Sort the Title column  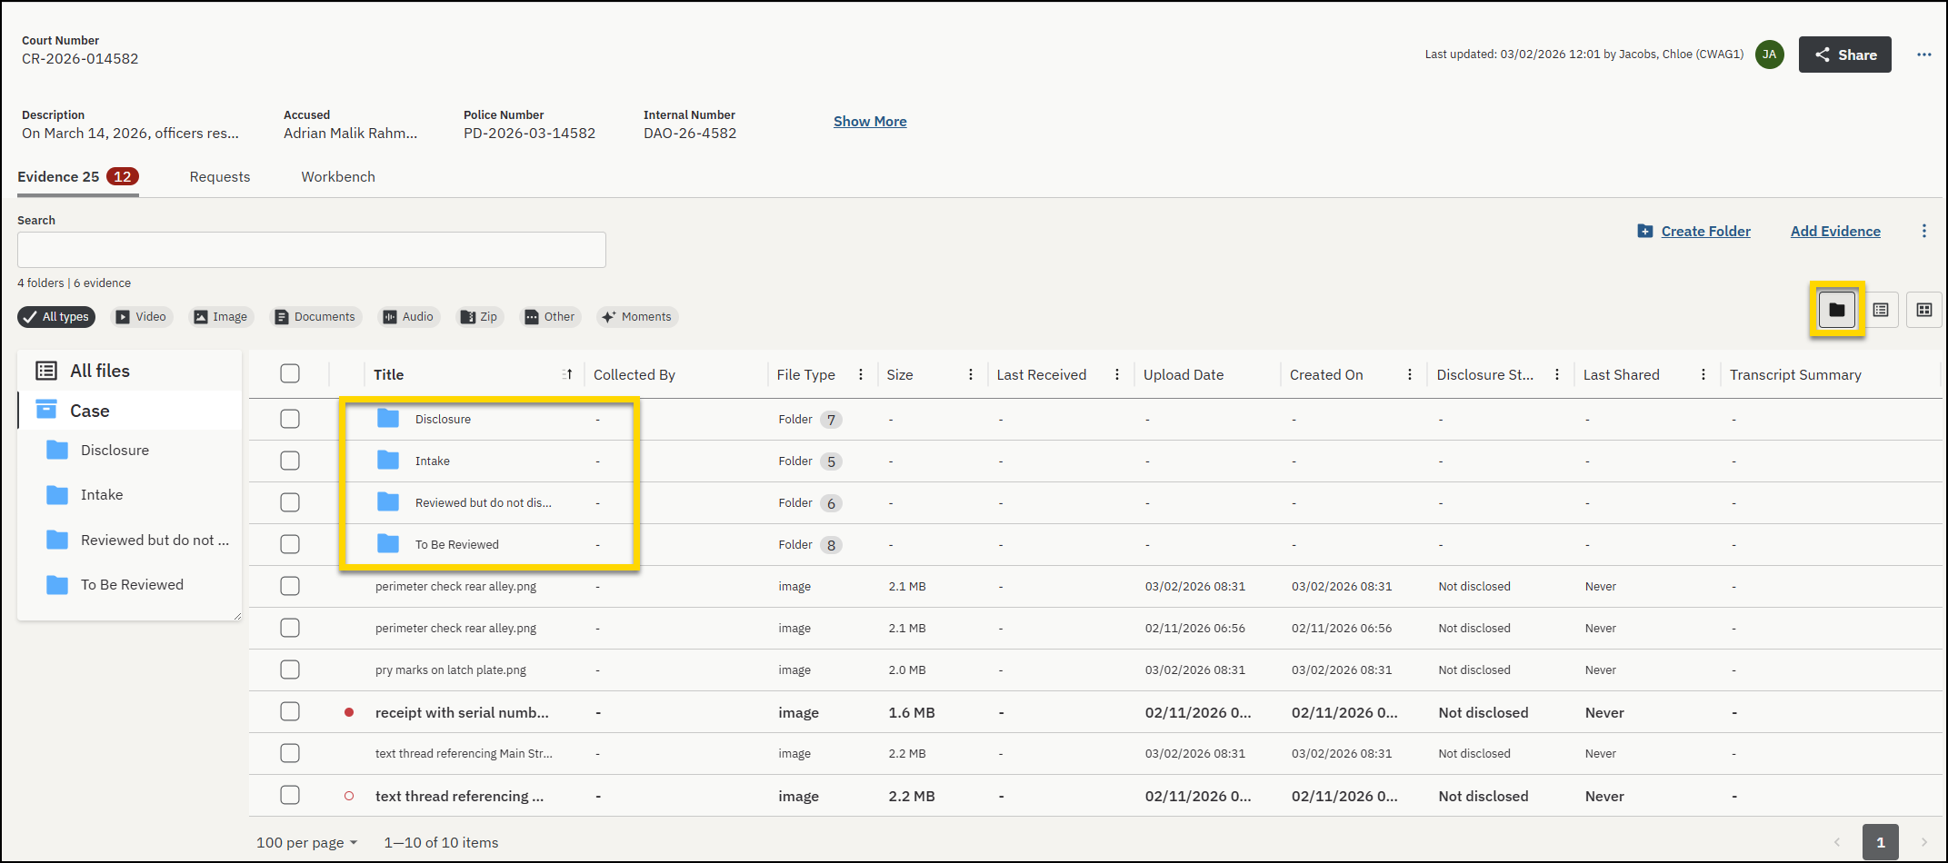coord(566,373)
